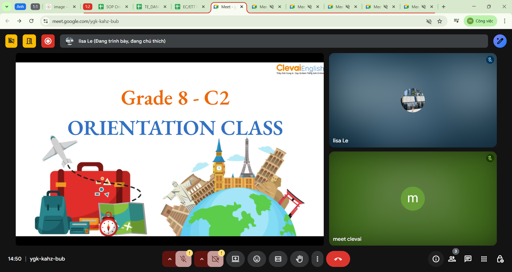The image size is (512, 272).
Task: Open Chrome tab search dropdown arrow
Action: 7,7
